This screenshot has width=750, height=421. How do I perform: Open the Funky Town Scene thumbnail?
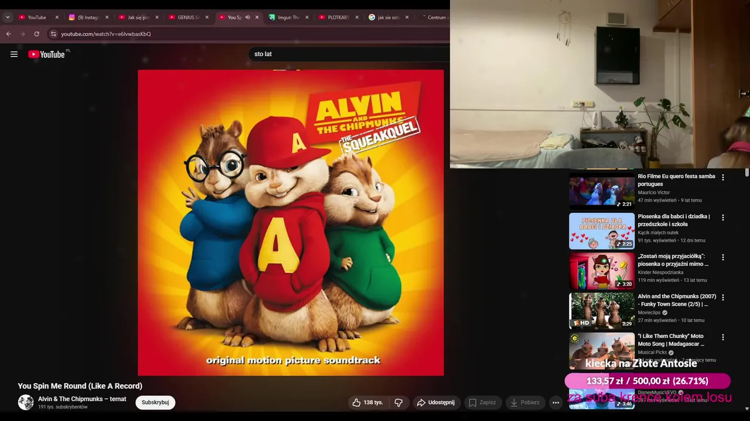click(602, 311)
